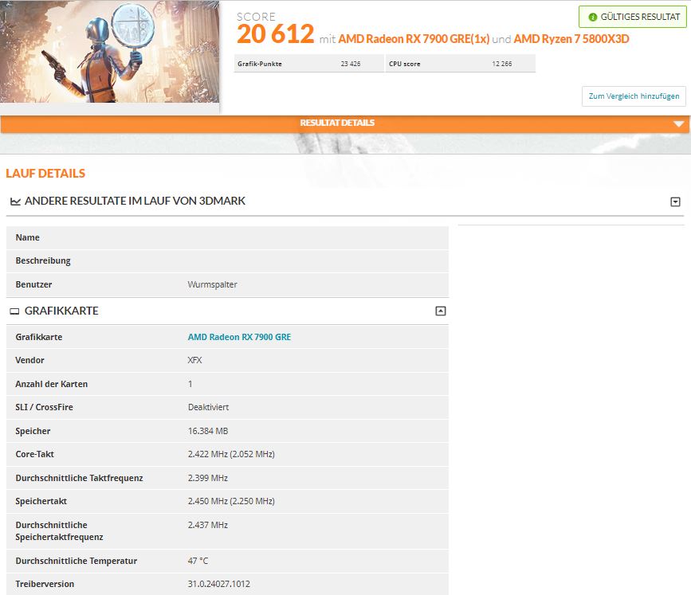Click the Anzahl der Karten label
The height and width of the screenshot is (595, 691).
click(x=52, y=384)
